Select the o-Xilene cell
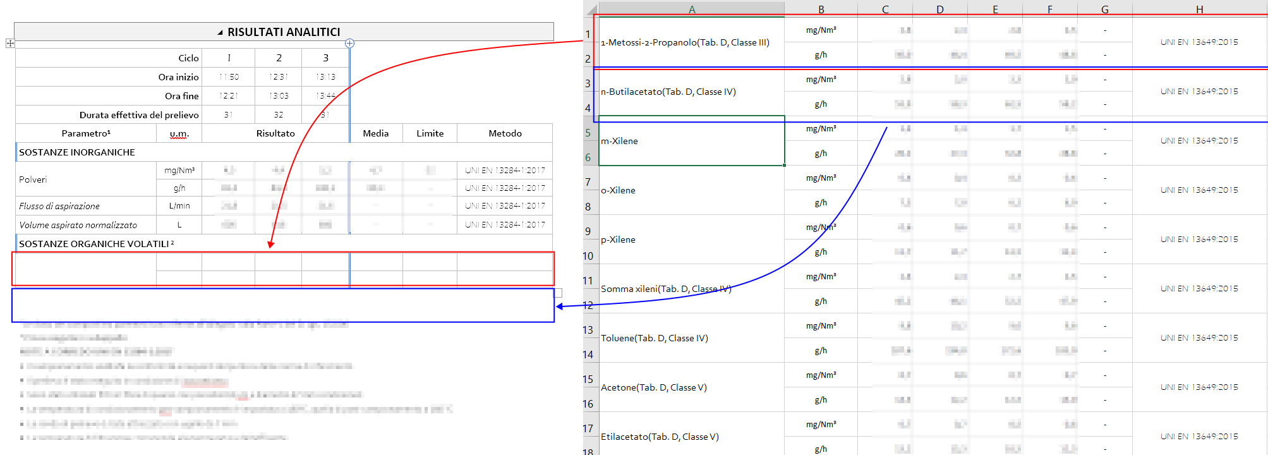The height and width of the screenshot is (455, 1268). click(692, 190)
